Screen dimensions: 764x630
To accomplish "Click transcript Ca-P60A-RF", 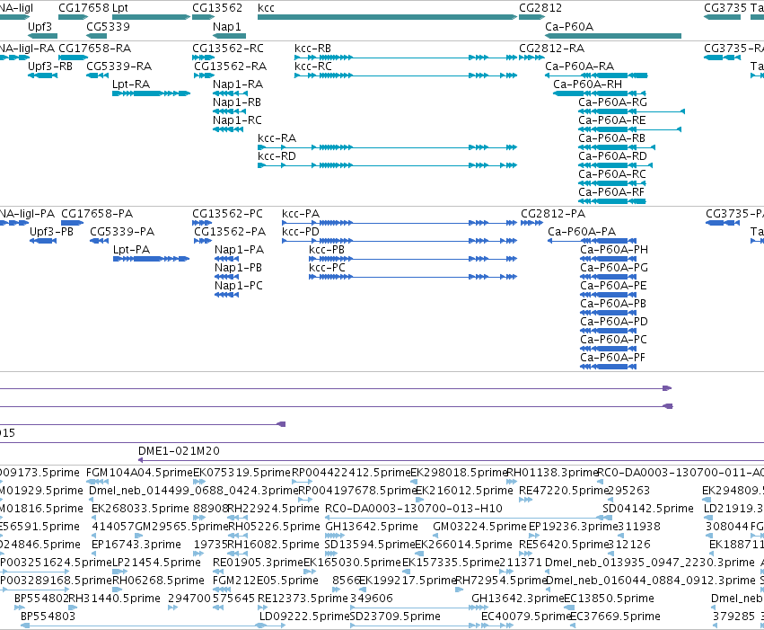I will [611, 192].
